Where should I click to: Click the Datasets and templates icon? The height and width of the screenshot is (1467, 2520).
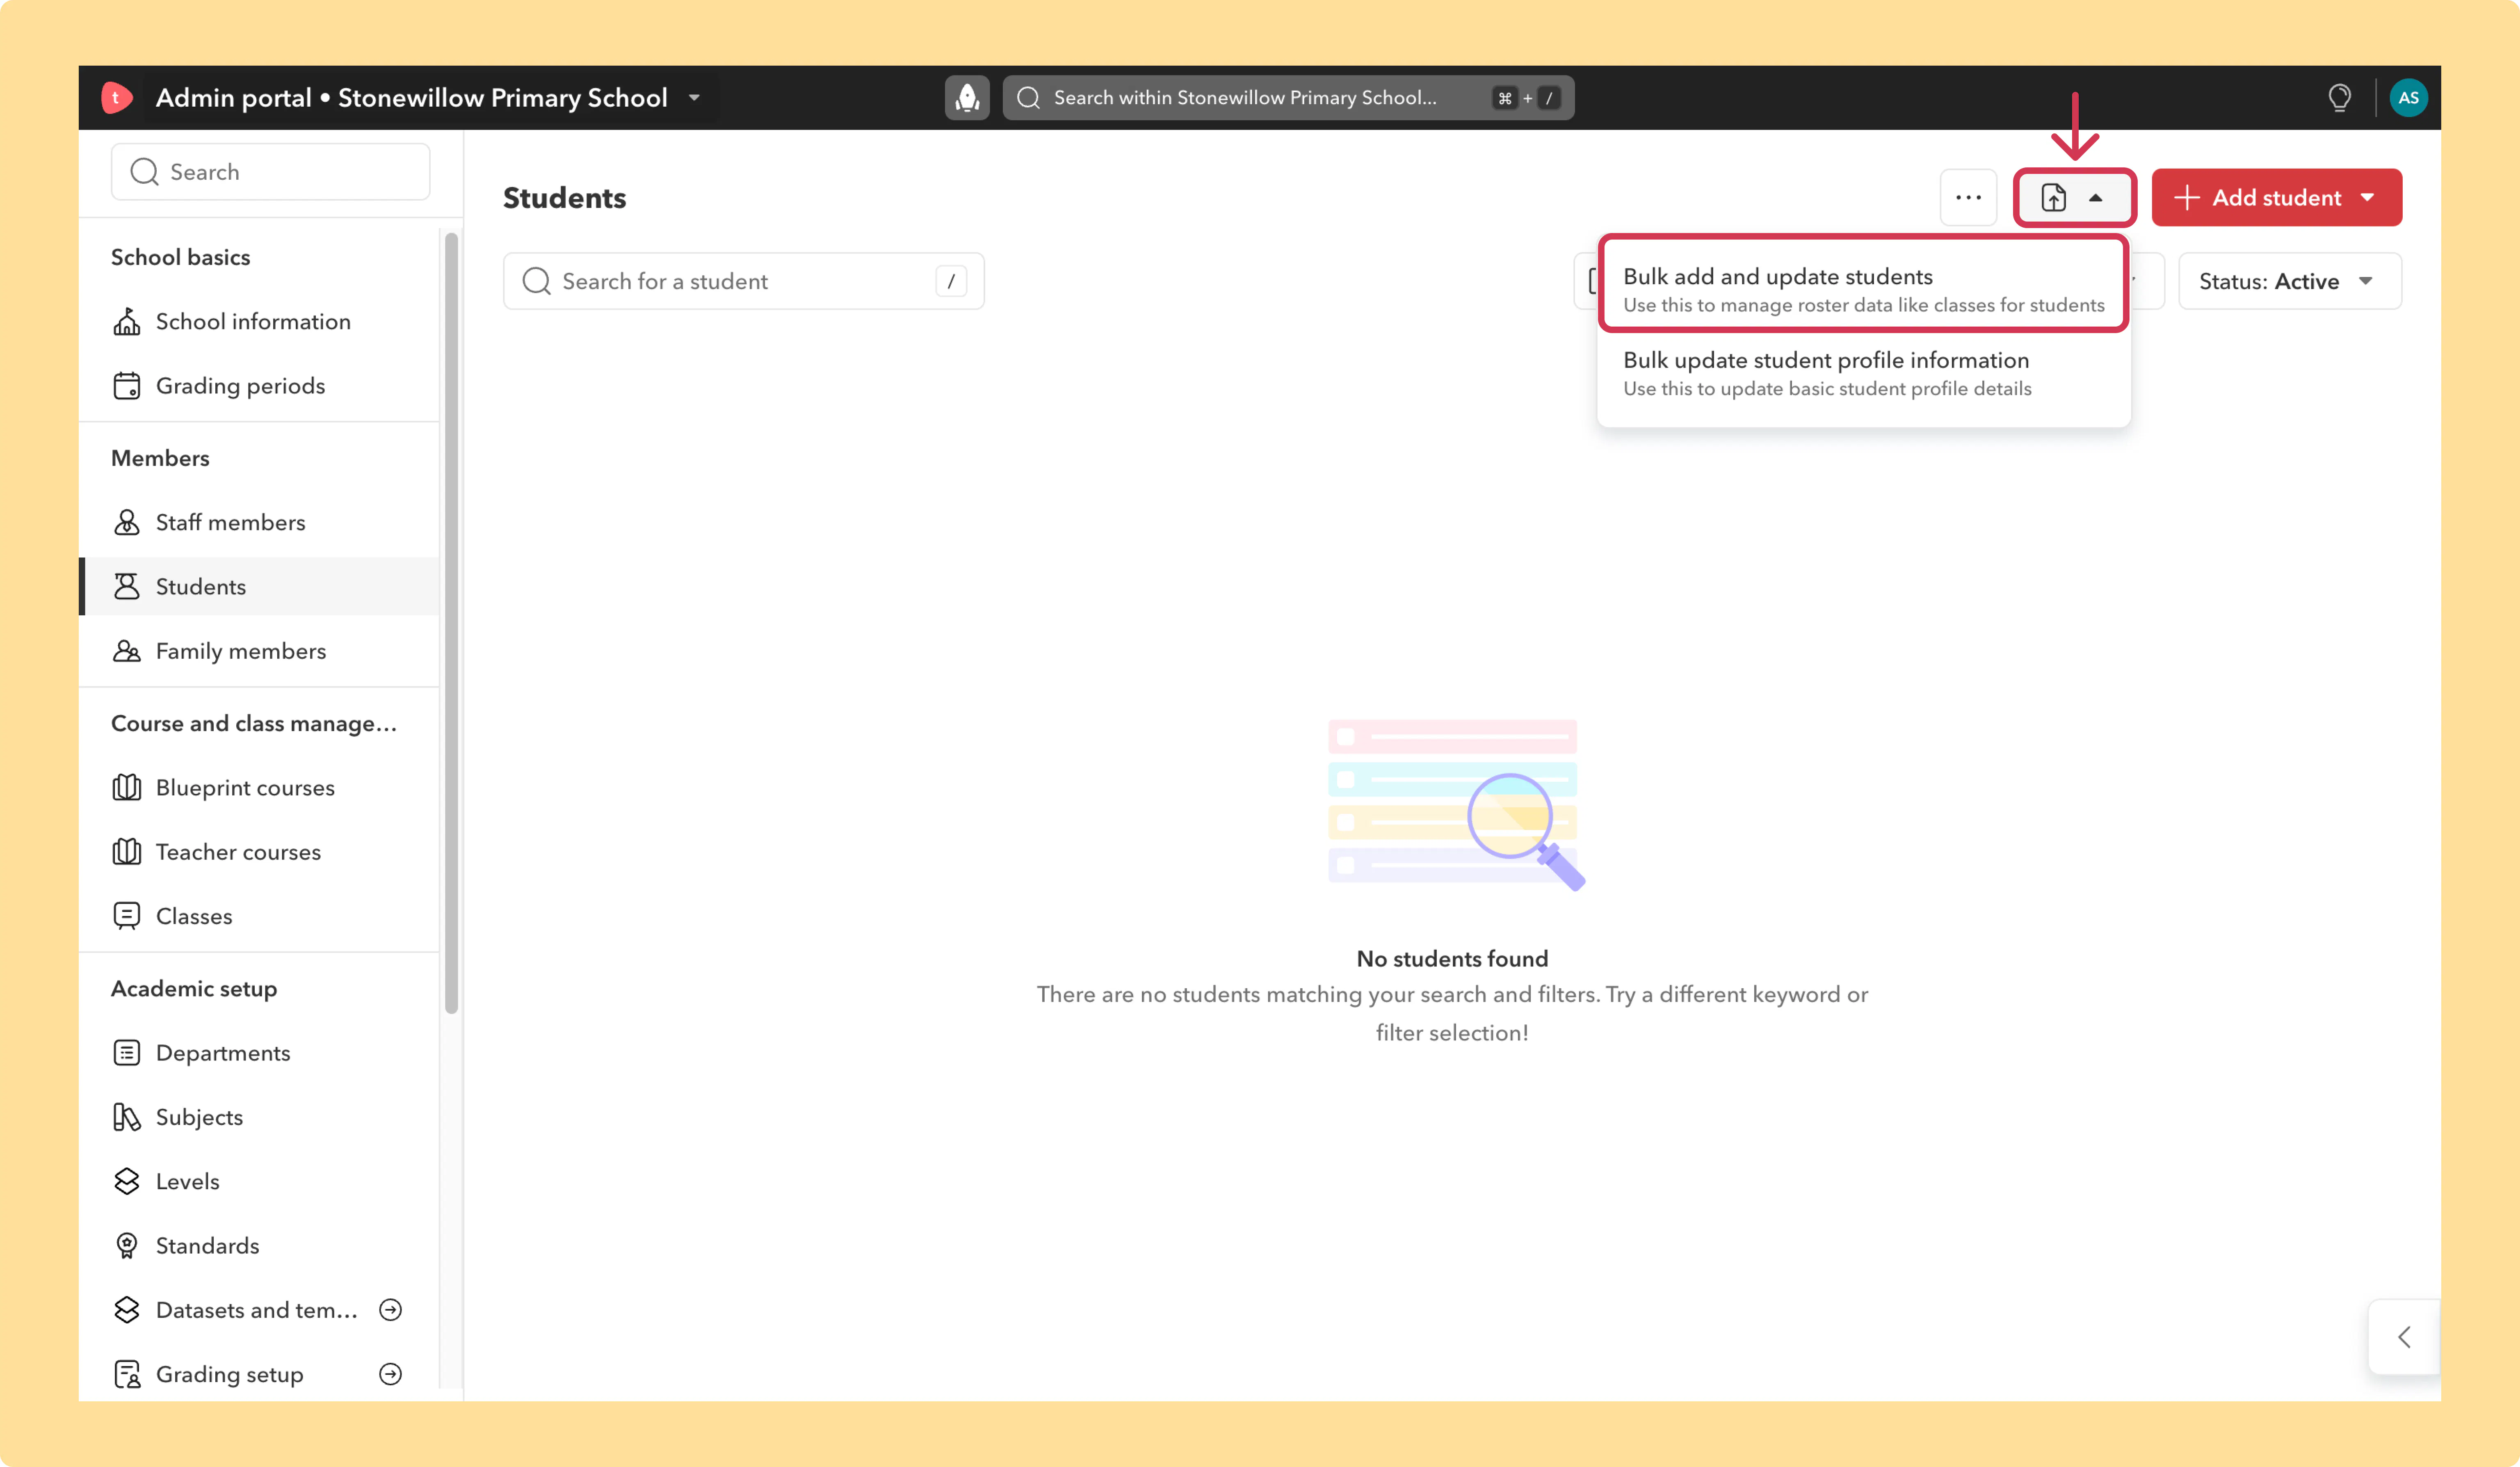click(x=127, y=1310)
